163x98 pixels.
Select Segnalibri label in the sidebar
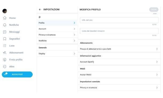(x=14, y=39)
